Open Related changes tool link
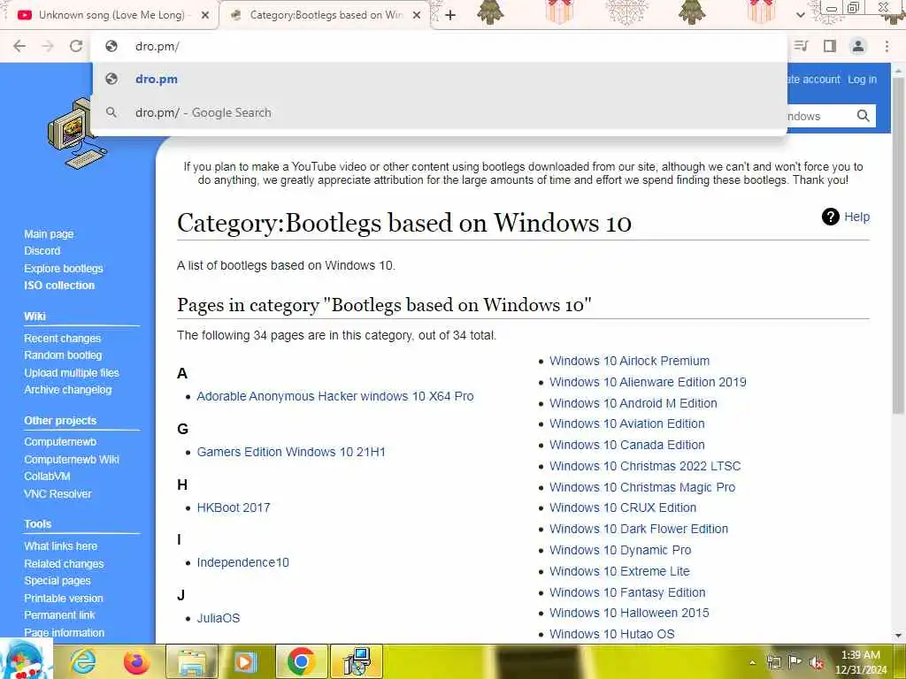This screenshot has width=906, height=679. tap(64, 564)
